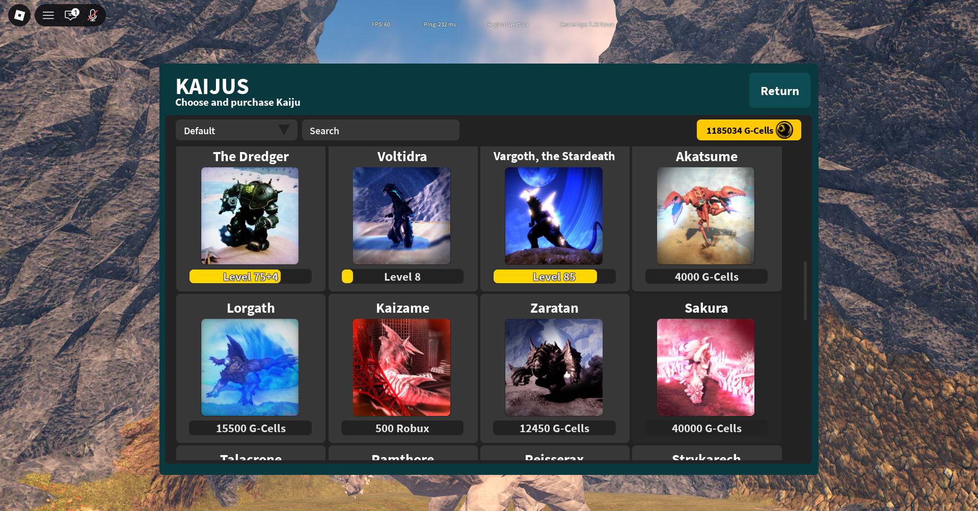Select the Lorgath kaiju thumbnail

pos(250,368)
